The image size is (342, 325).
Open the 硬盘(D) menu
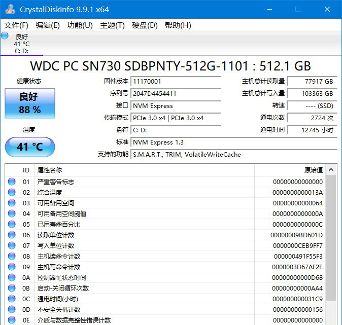(x=145, y=25)
